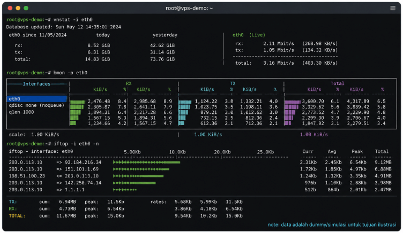Click the Curr column header

(x=308, y=151)
